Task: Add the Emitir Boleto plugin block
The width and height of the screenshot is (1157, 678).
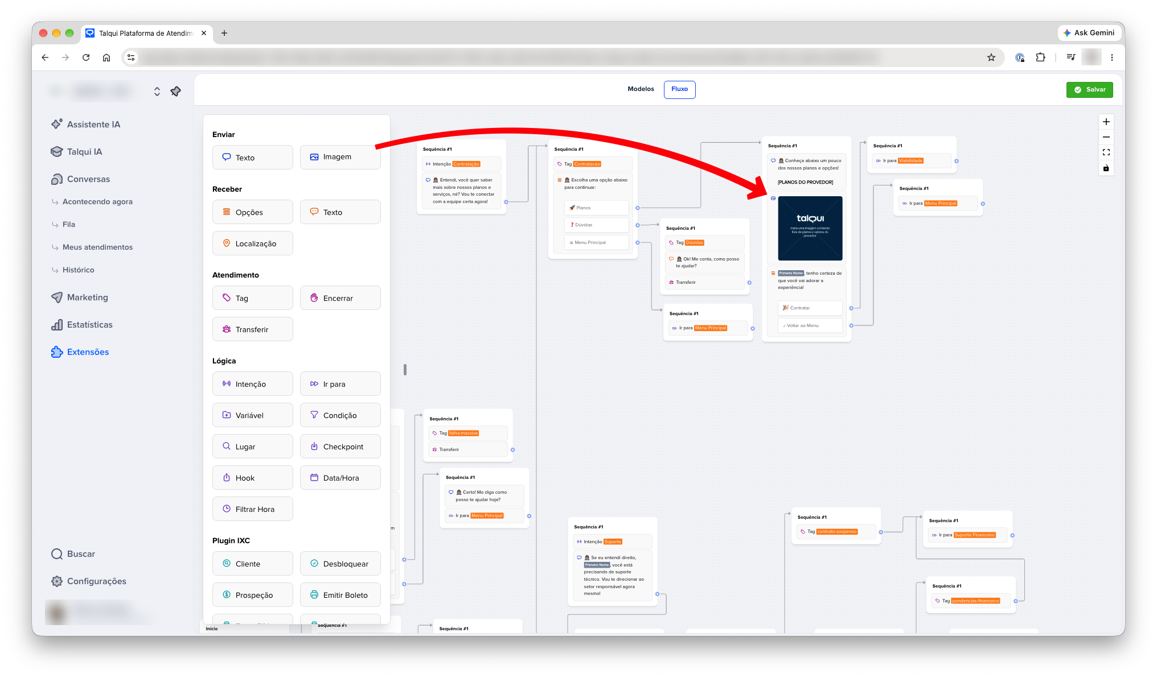Action: (x=340, y=595)
